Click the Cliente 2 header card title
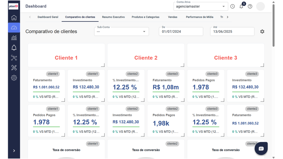Screen dimensions: 283x159 tap(146, 58)
